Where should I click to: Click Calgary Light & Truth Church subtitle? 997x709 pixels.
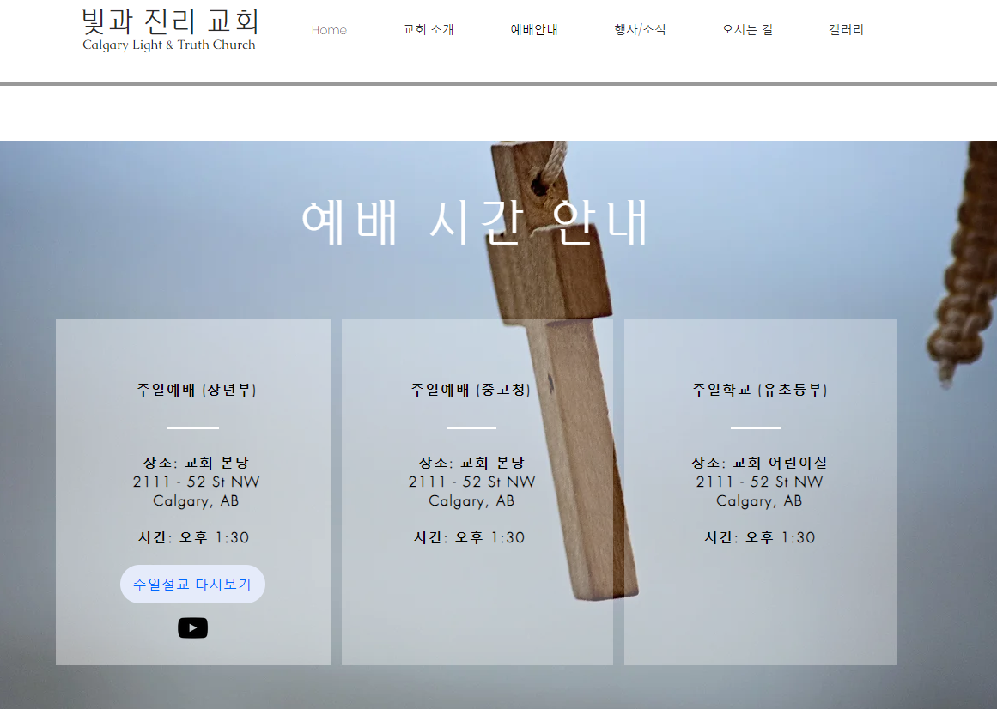[x=169, y=45]
